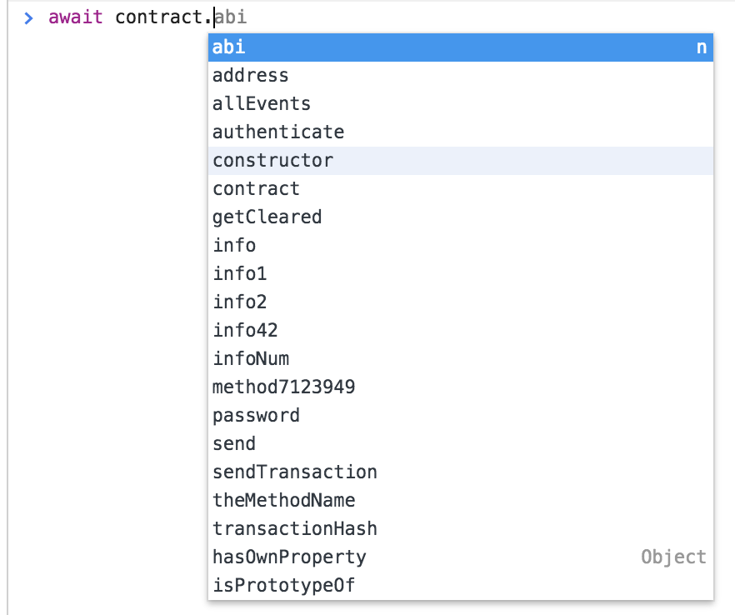Choose infoNum from suggestions
Viewport: 735px width, 615px height.
pos(460,358)
